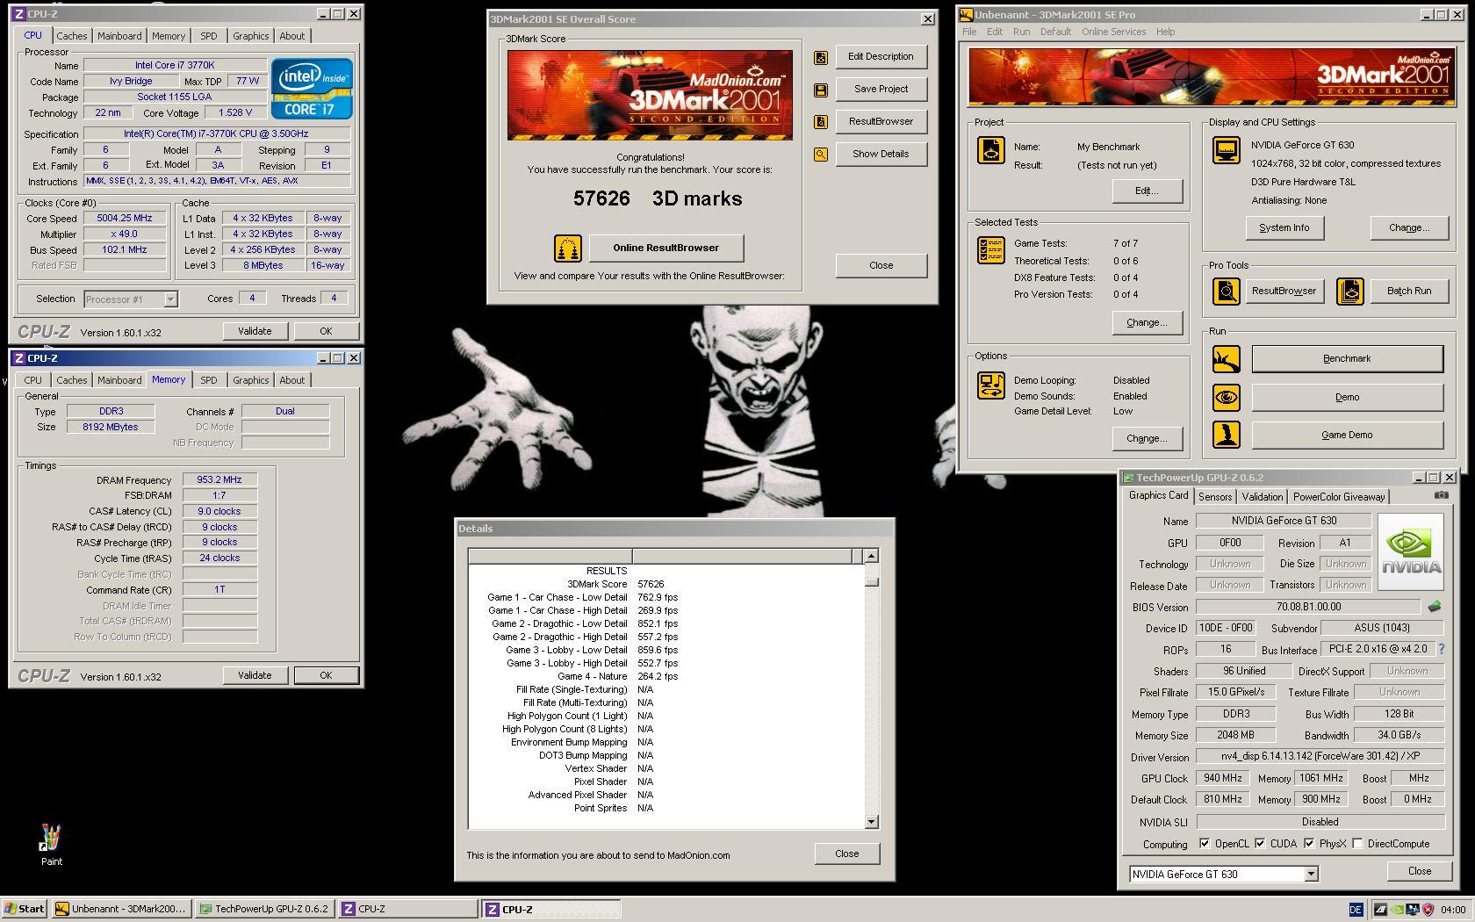This screenshot has width=1475, height=922.
Task: Click the Bus Interface question mark icon
Action: [1441, 650]
